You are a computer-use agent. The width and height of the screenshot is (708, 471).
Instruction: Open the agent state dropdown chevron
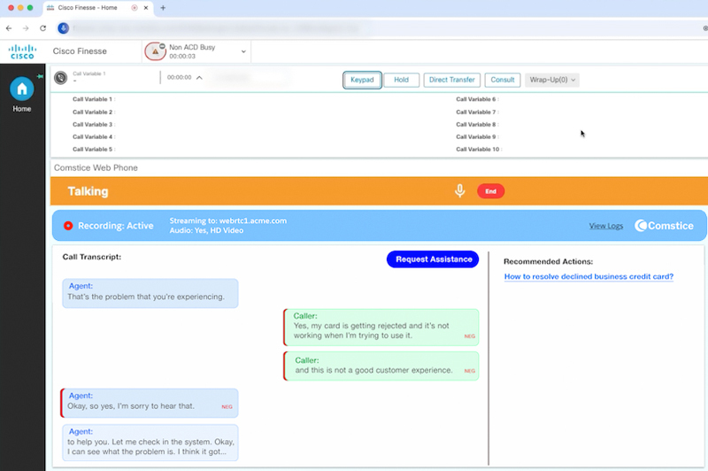[243, 51]
